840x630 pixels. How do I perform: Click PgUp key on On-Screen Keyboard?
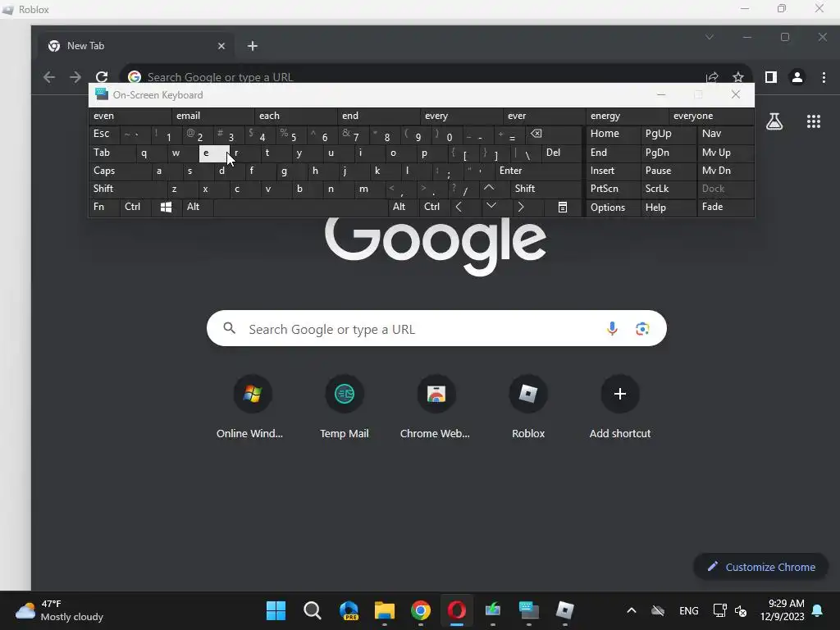click(668, 134)
